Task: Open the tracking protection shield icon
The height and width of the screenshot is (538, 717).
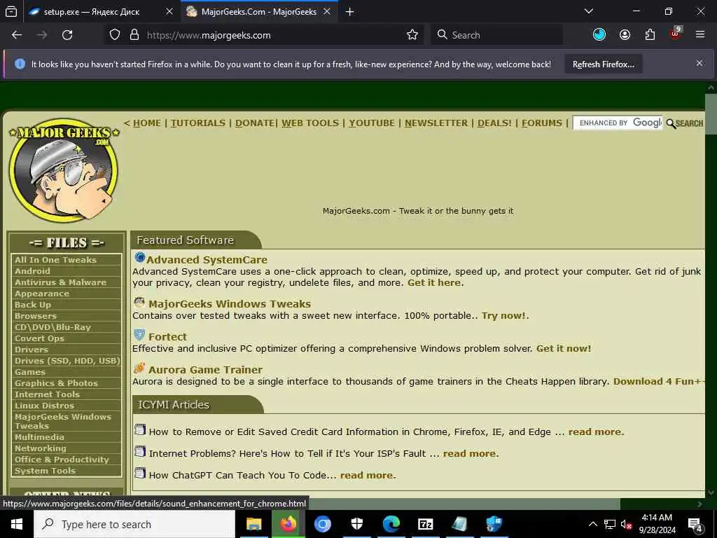Action: [x=115, y=35]
